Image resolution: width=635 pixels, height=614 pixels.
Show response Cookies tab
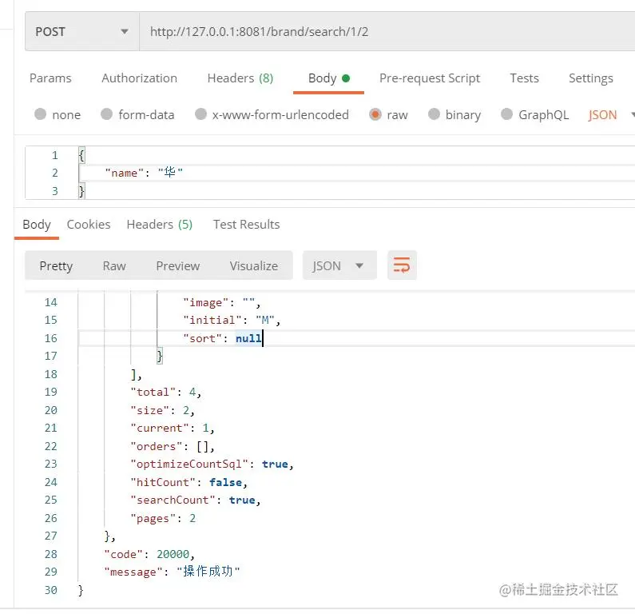tap(89, 224)
